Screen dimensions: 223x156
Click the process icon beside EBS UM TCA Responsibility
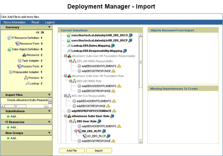69,96
